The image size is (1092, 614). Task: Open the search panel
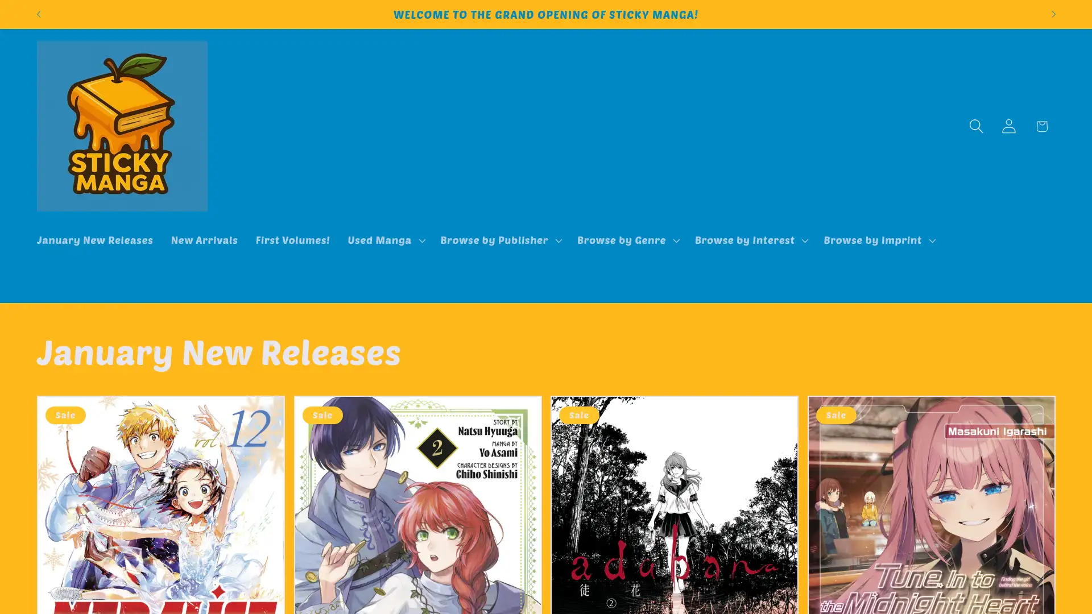click(x=976, y=126)
